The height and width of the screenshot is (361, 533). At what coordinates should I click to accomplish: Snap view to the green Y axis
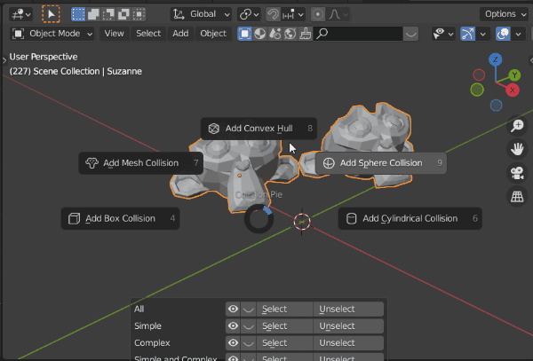(x=514, y=75)
